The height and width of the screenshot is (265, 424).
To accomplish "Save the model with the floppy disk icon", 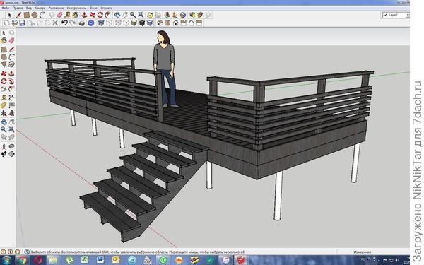I will pyautogui.click(x=22, y=23).
